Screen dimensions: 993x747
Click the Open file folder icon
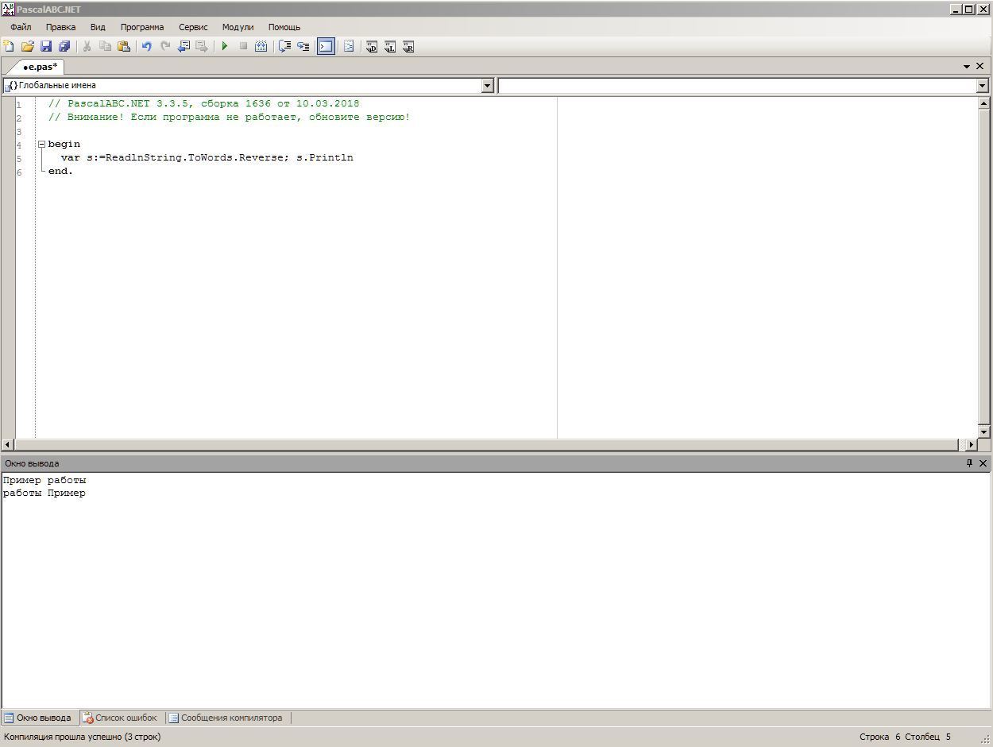point(27,47)
